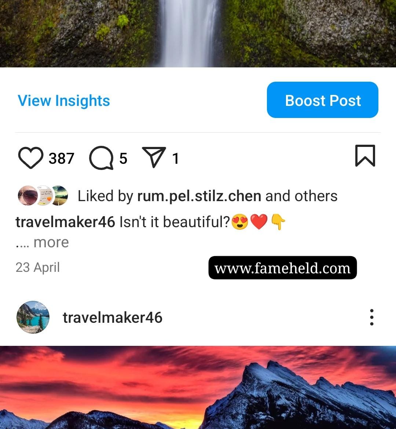Click the www.fameheld.com watermark label
The width and height of the screenshot is (396, 429).
tap(283, 268)
